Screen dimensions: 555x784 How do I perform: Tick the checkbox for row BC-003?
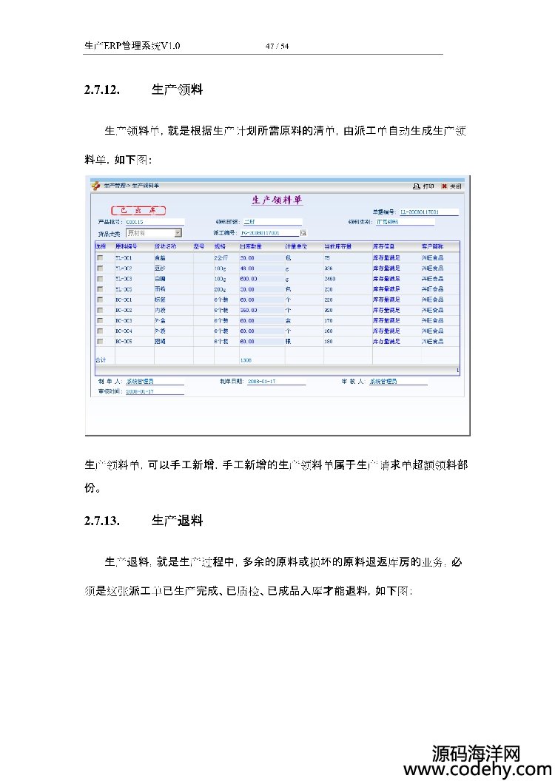click(x=100, y=320)
